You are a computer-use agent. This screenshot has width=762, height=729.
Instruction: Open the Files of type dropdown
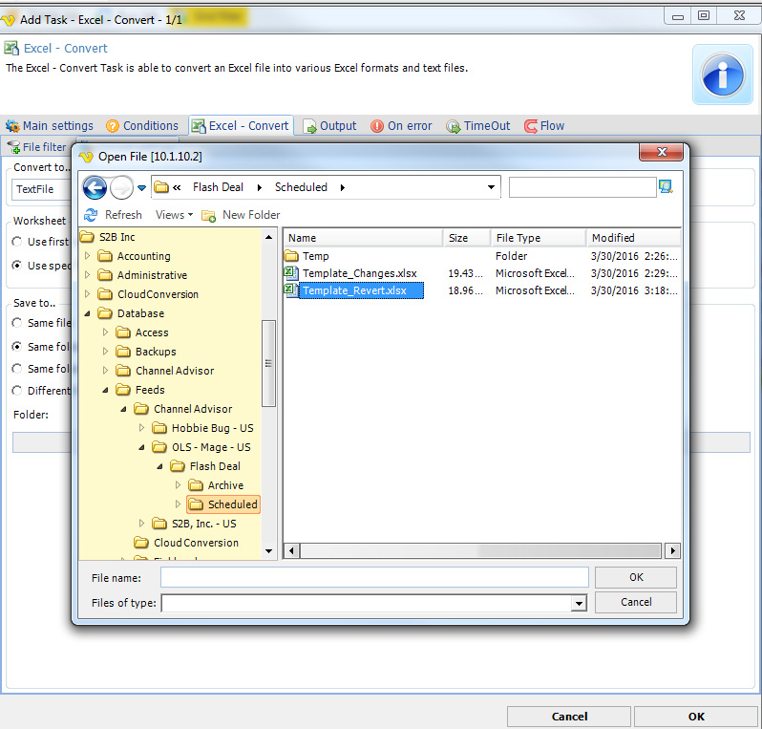coord(578,603)
